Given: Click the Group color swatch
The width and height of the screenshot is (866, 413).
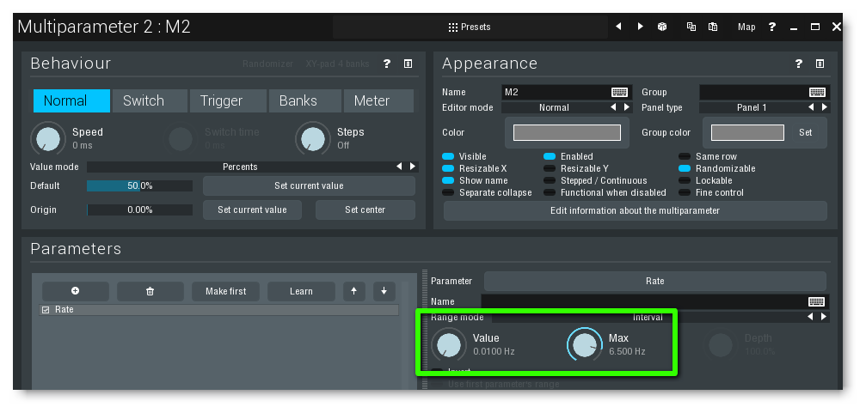Looking at the screenshot, I should click(747, 132).
